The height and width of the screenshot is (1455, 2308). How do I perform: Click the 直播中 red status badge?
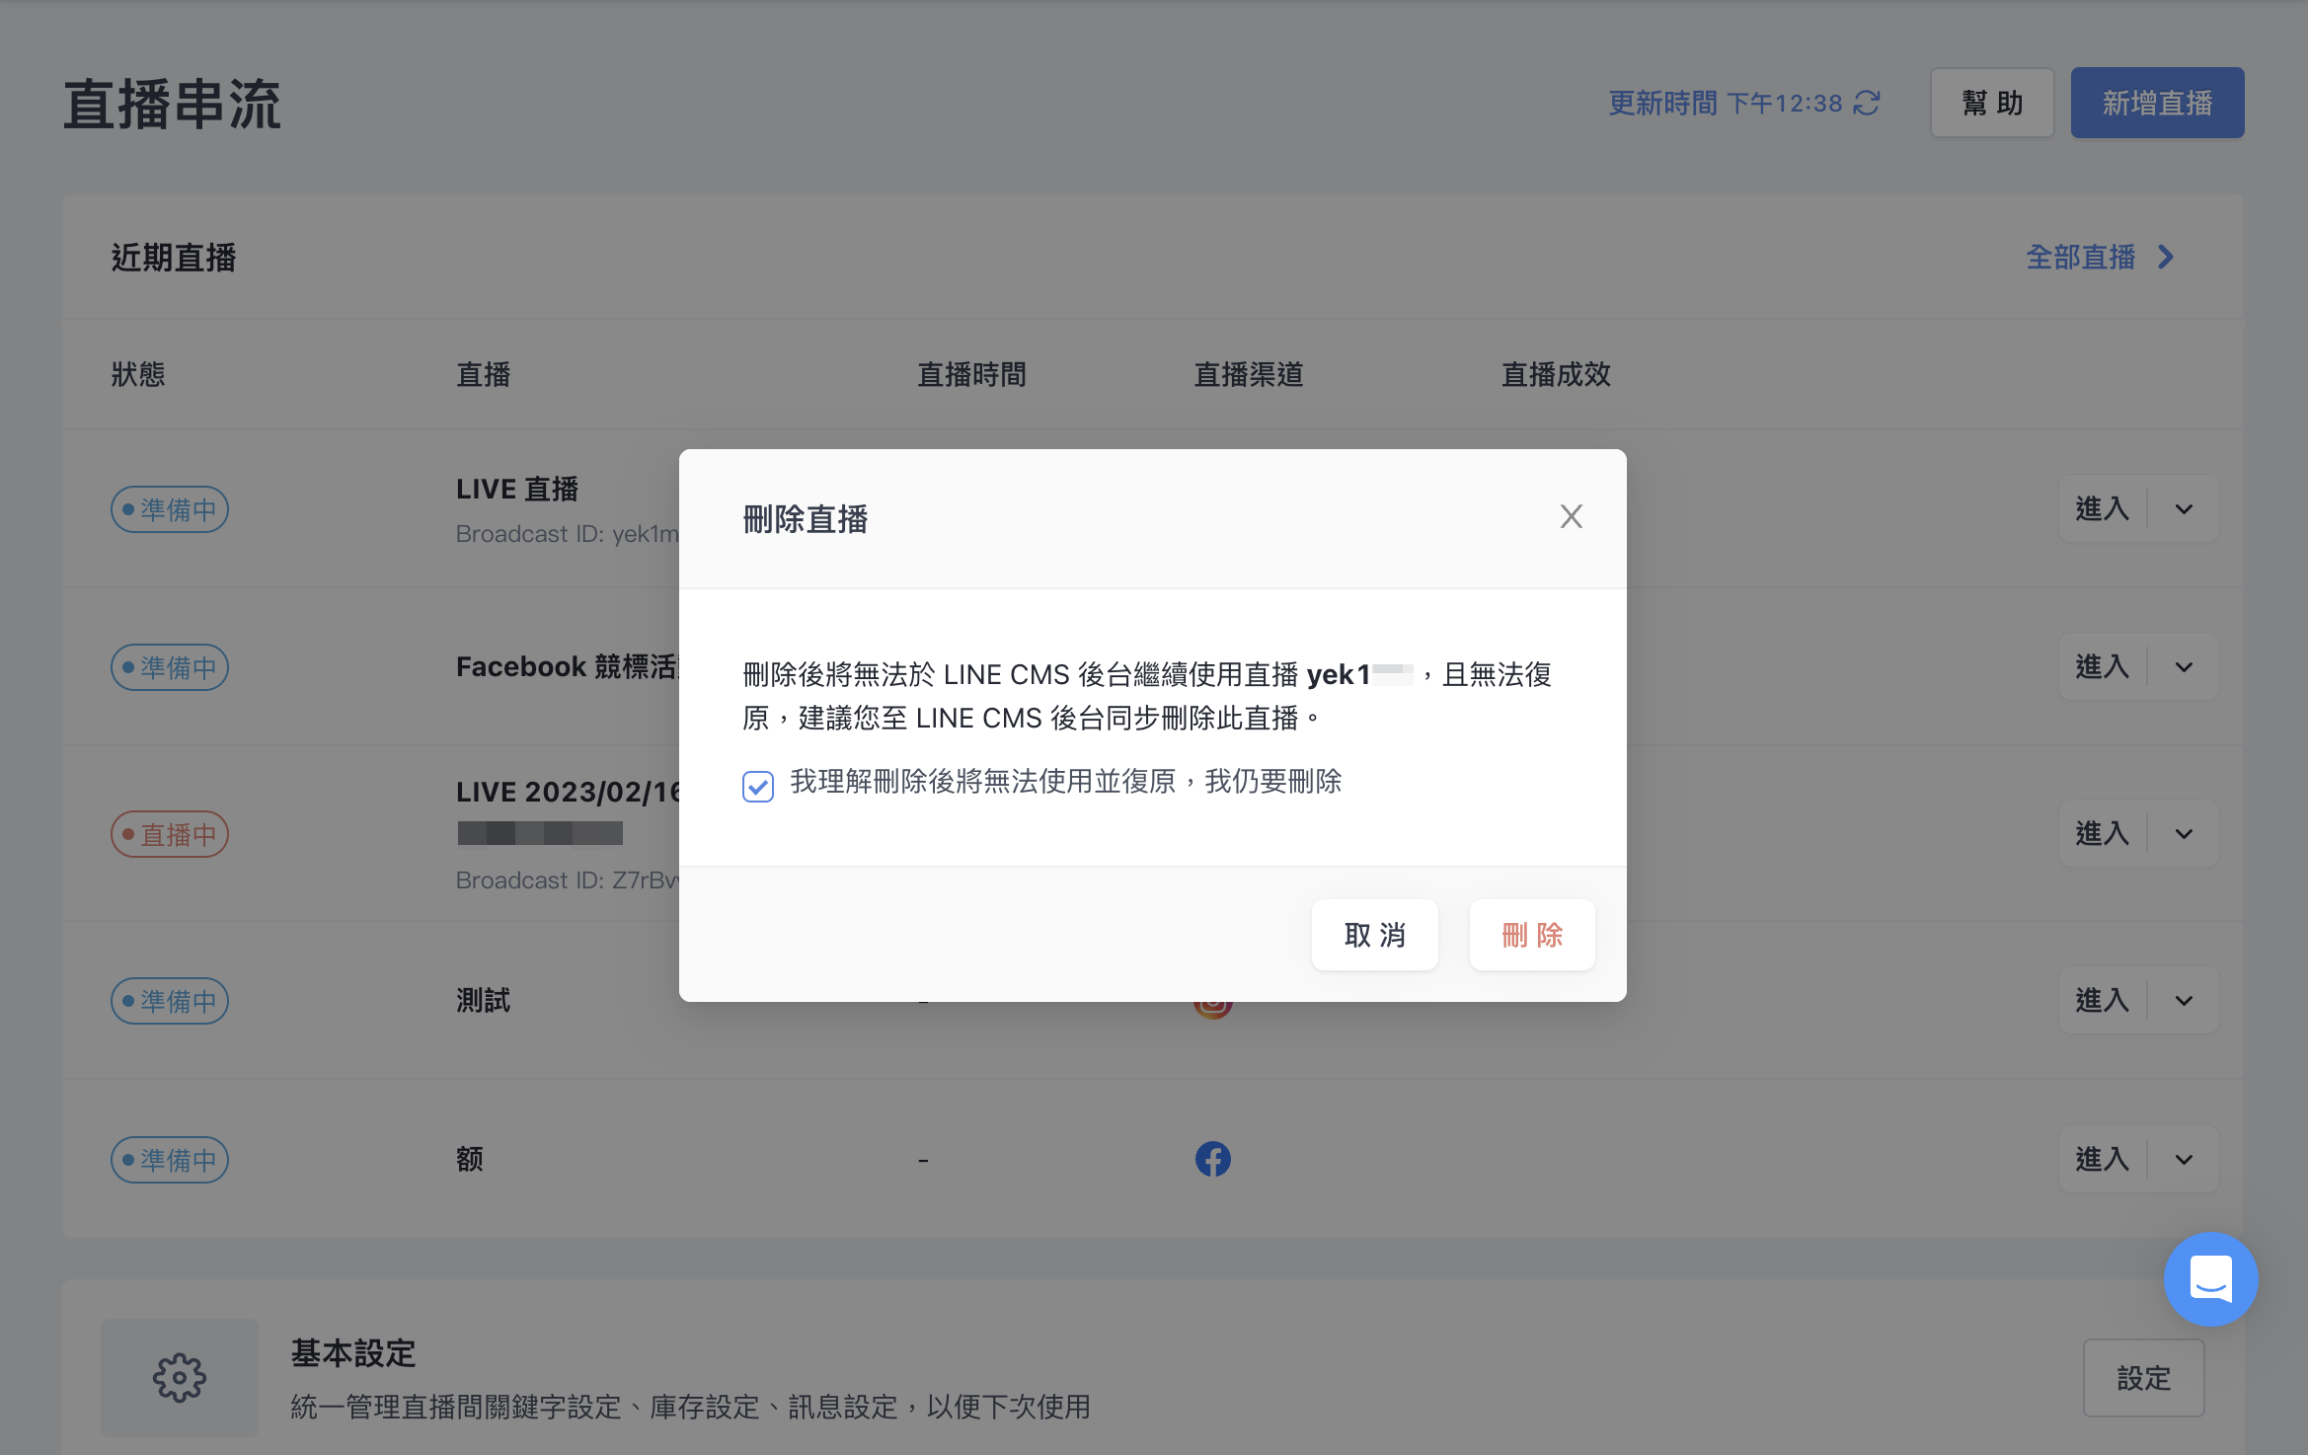(170, 834)
